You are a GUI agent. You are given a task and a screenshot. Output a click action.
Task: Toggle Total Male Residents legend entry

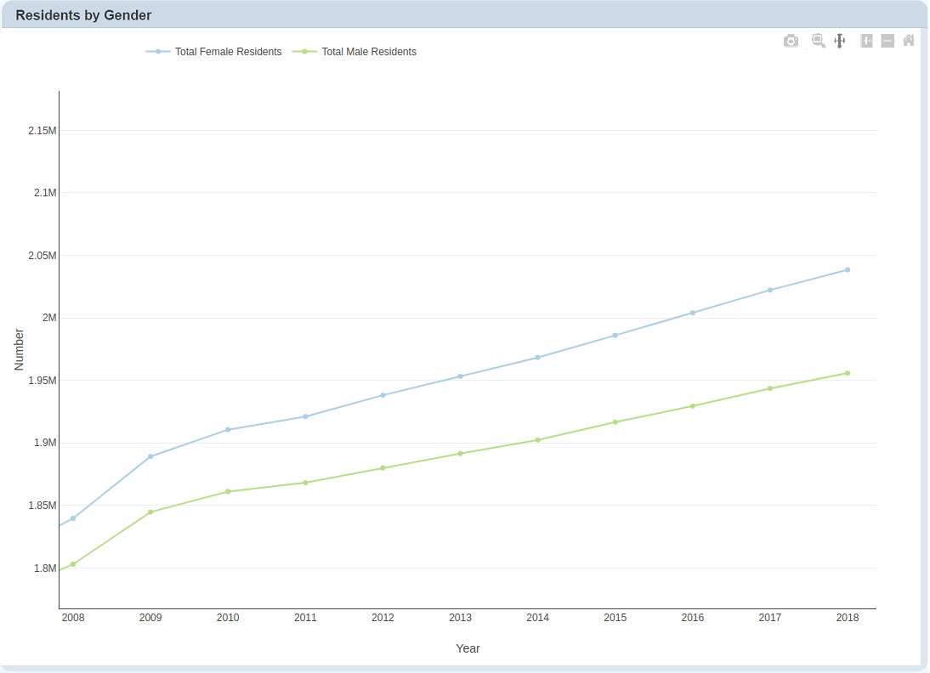pos(369,52)
